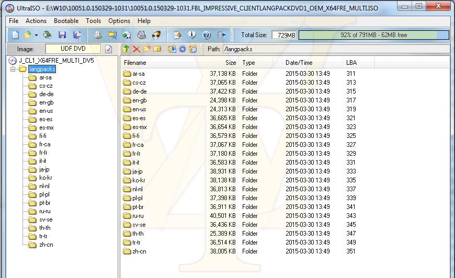
Task: Select the sv-se folder in the file list
Action: coord(139,225)
